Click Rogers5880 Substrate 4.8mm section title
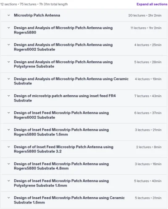 (61, 166)
